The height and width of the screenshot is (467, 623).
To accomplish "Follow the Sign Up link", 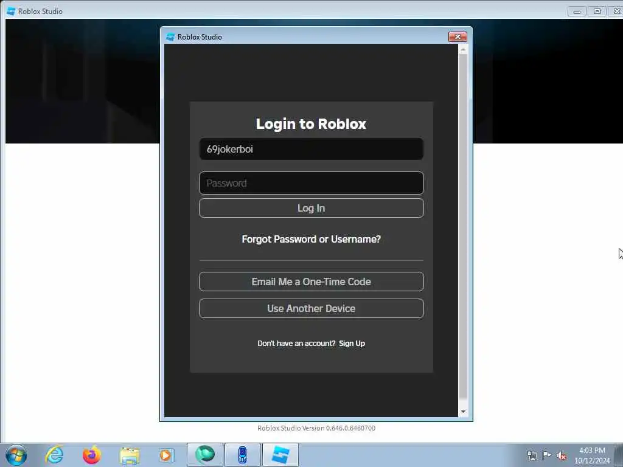I will point(352,344).
